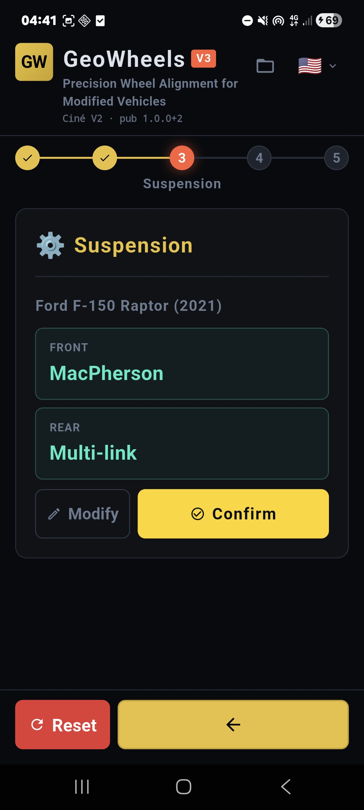Viewport: 364px width, 810px height.
Task: Expand the language dropdown chevron
Action: 333,66
